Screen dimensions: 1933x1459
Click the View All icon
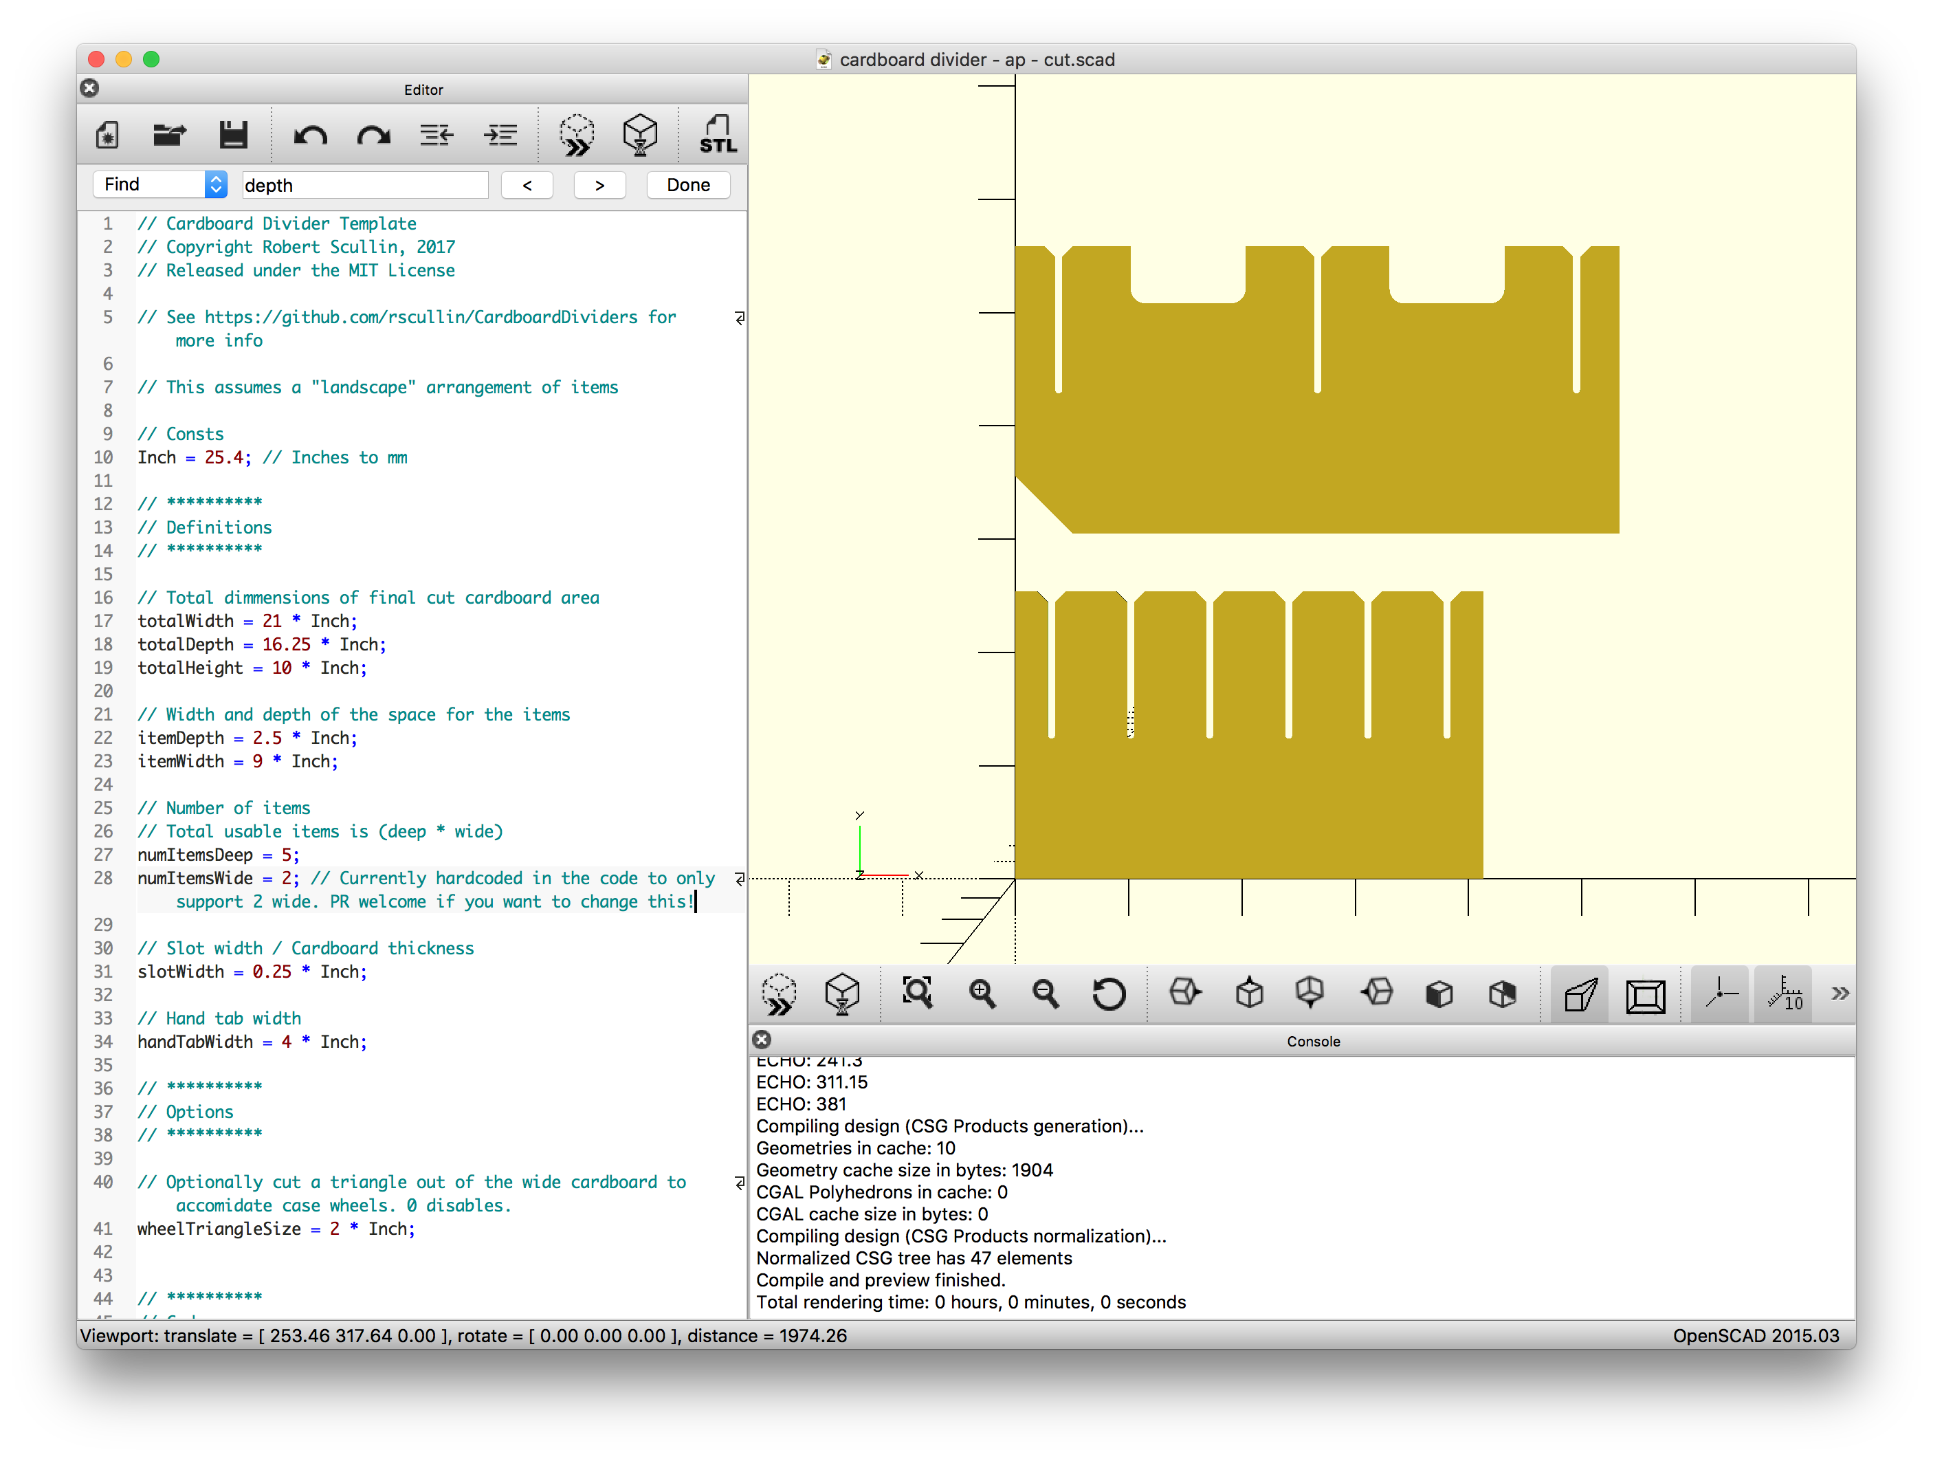917,994
